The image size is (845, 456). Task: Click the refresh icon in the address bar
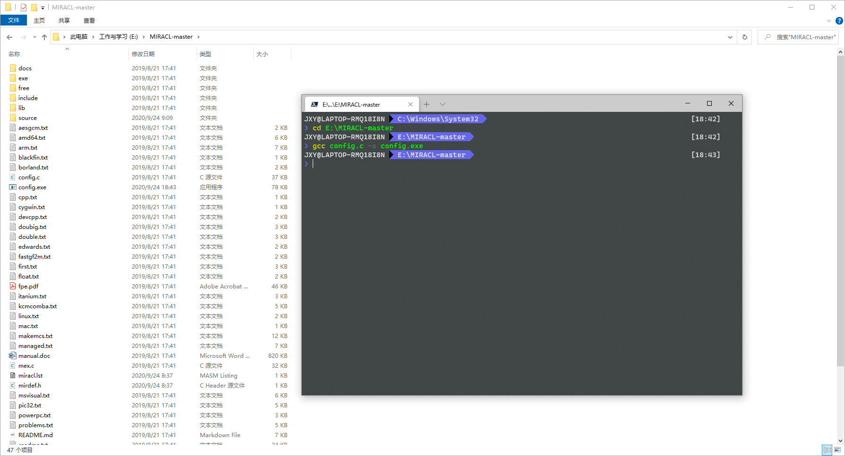click(744, 36)
